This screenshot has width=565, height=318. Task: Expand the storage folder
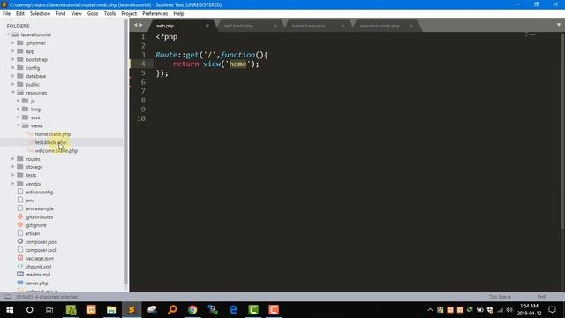click(x=13, y=167)
